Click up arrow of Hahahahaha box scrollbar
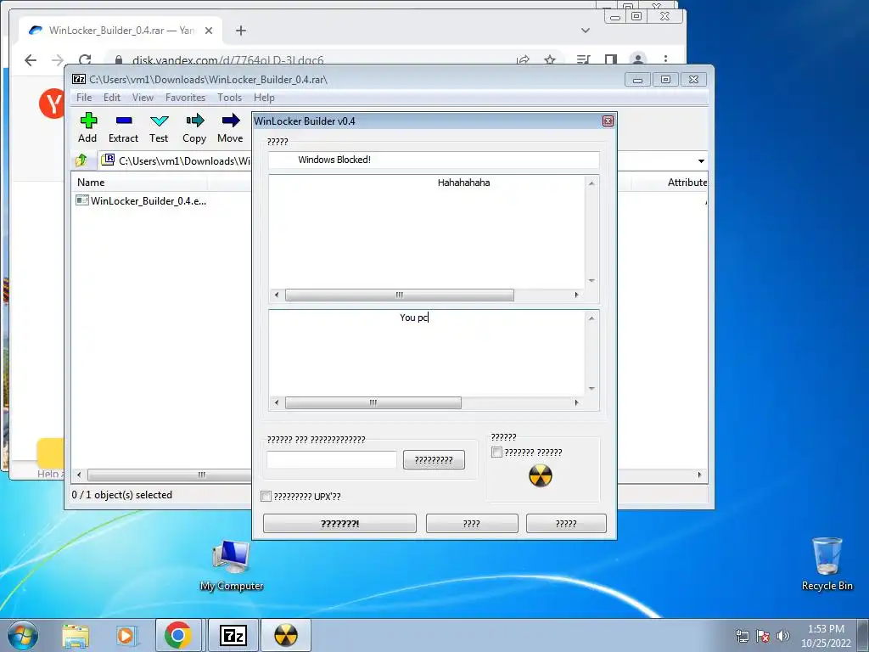This screenshot has height=652, width=869. (591, 183)
